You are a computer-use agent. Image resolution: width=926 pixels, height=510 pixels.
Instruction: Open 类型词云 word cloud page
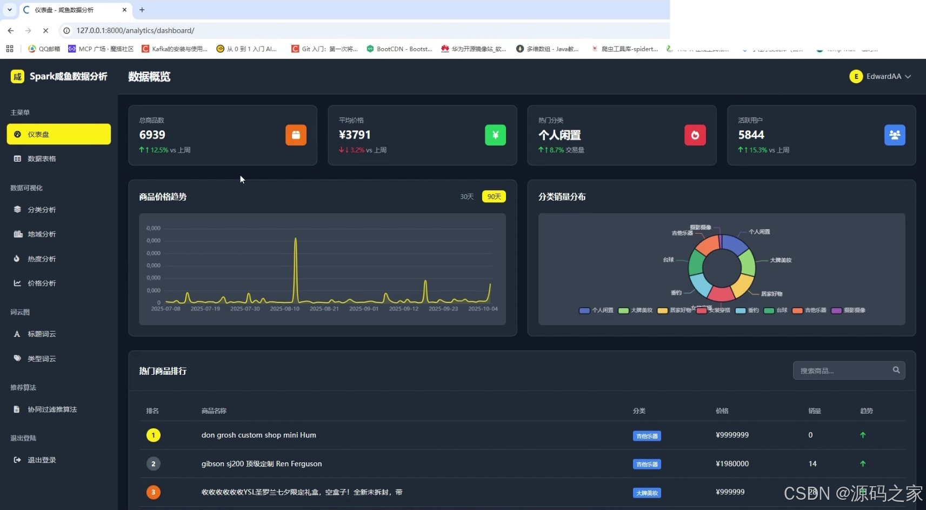[58, 358]
